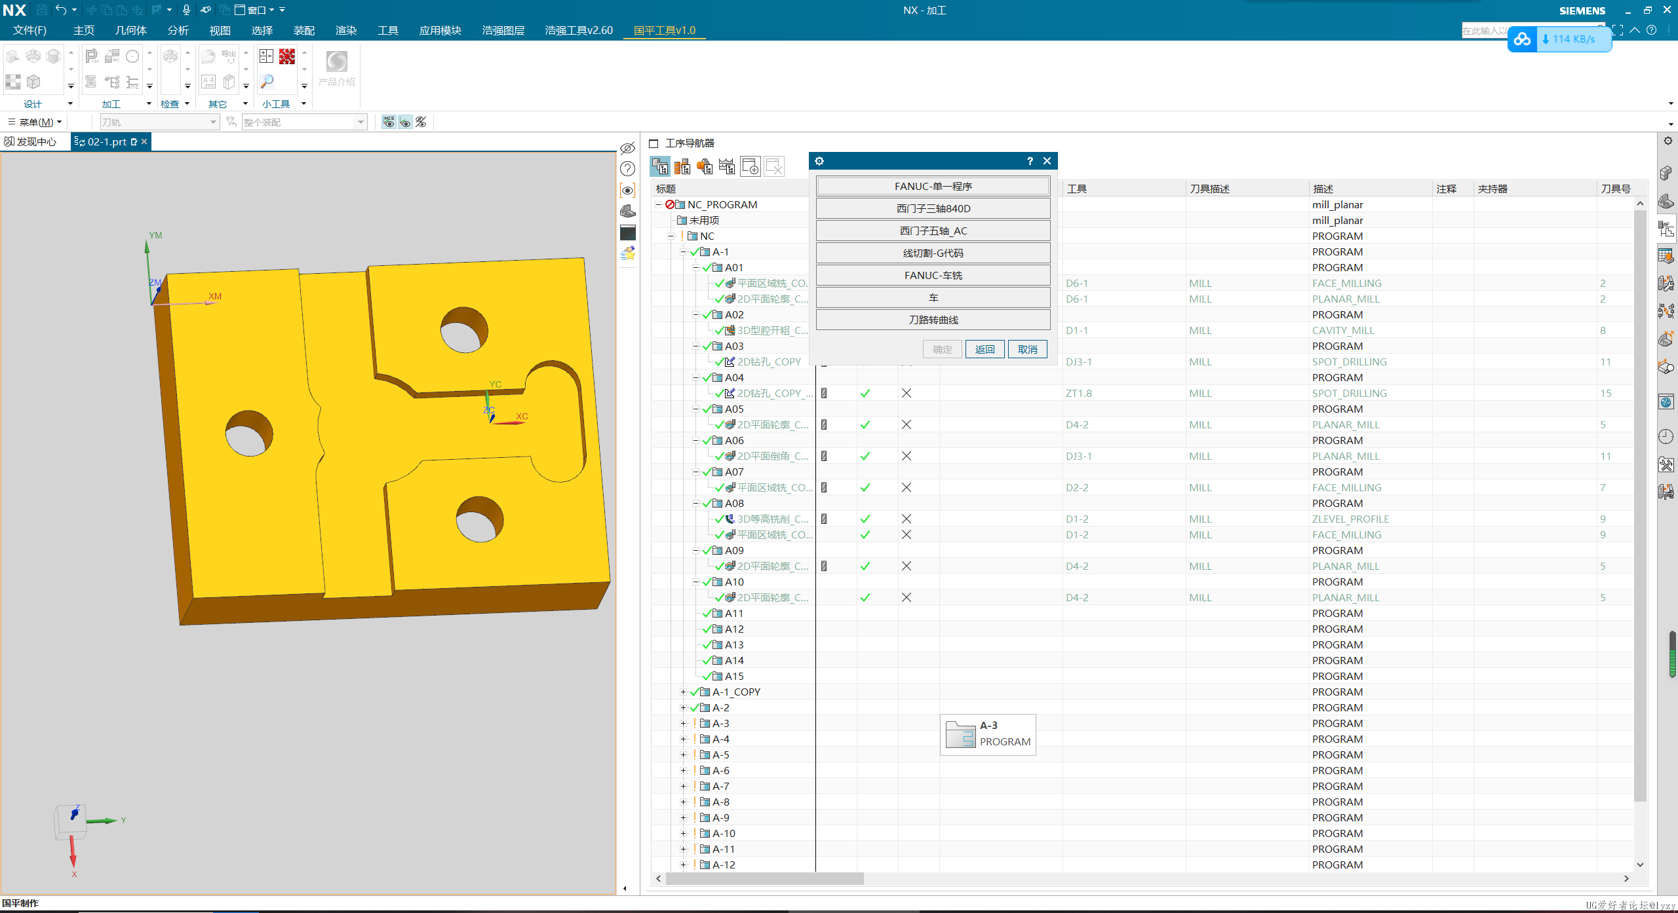This screenshot has height=913, width=1678.
Task: Click the 刀具号 column header
Action: pyautogui.click(x=1615, y=189)
